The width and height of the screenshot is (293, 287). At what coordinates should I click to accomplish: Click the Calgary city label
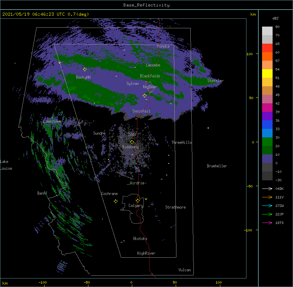click(136, 206)
